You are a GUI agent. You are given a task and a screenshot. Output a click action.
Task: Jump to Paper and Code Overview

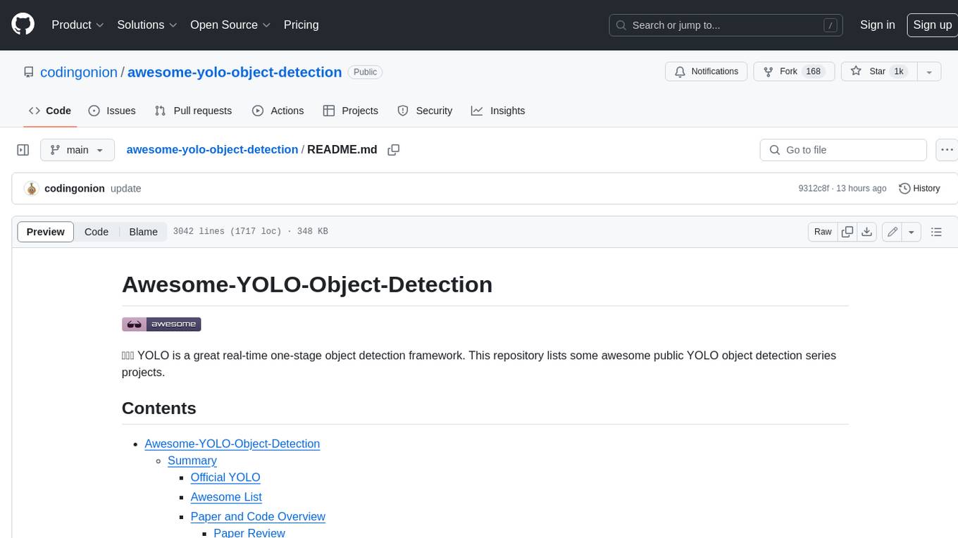click(x=258, y=517)
